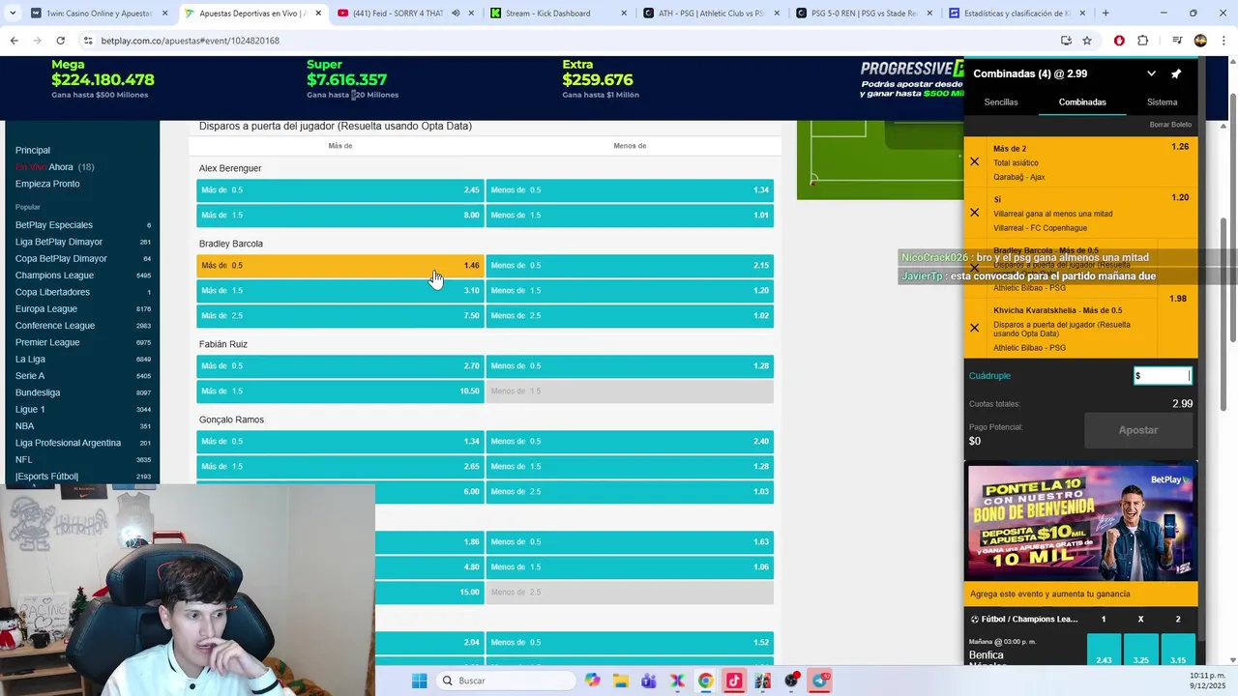
Task: Open the Chrome extensions puzzle icon
Action: point(1142,41)
